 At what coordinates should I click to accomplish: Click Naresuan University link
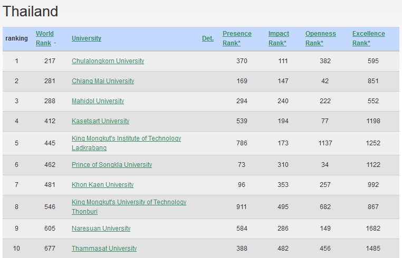pos(101,229)
